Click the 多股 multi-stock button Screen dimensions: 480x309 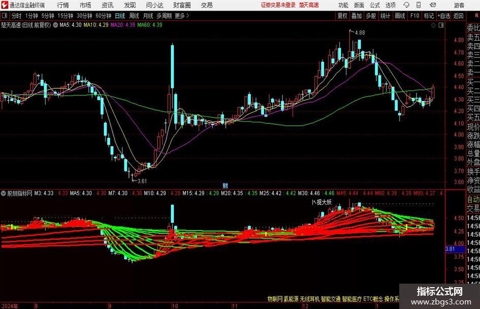[371, 16]
